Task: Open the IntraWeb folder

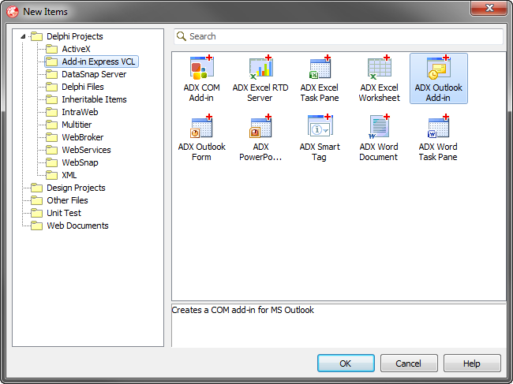Action: [x=72, y=112]
